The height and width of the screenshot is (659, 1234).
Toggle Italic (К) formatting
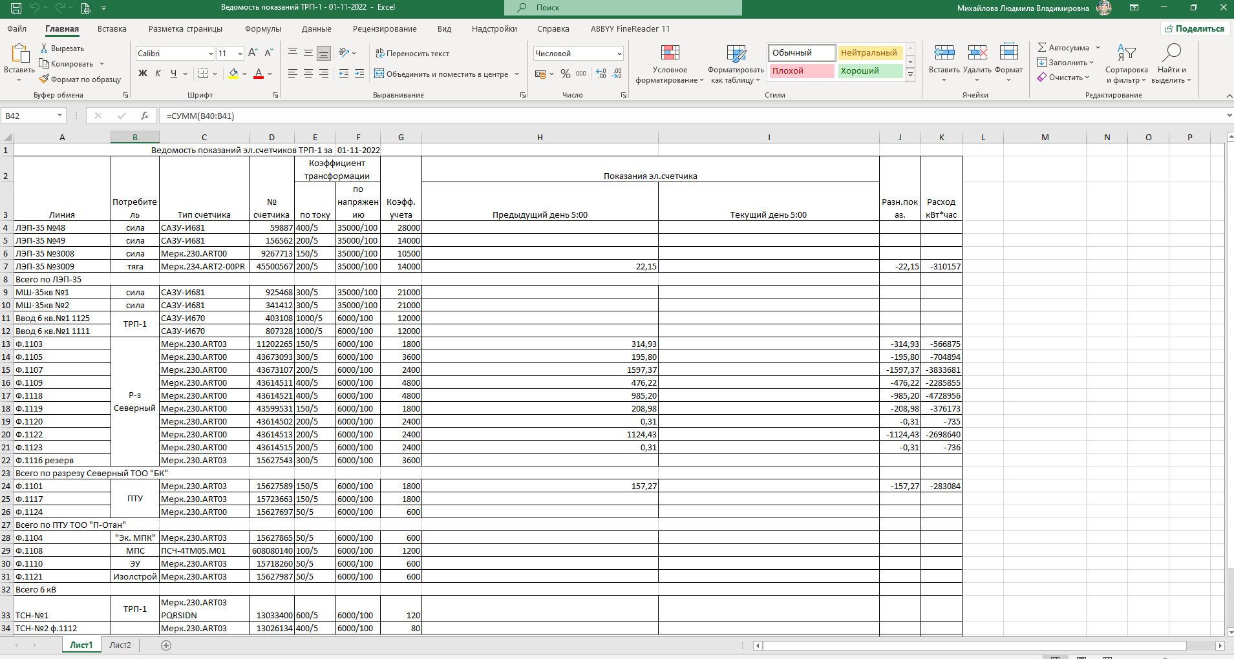(x=158, y=74)
